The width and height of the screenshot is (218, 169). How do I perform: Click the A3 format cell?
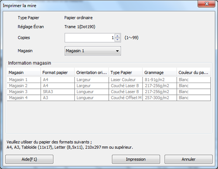point(58,98)
